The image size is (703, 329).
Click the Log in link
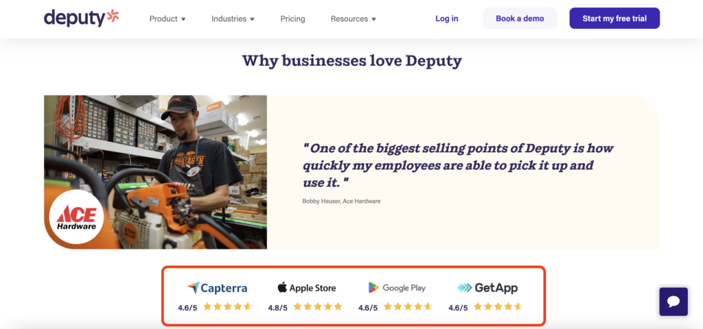pos(446,19)
